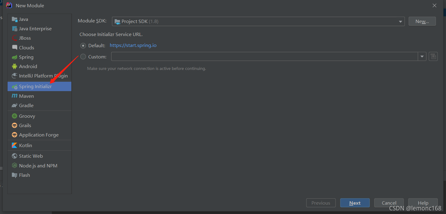
Task: Select Node.js and NPM entry
Action: (x=40, y=166)
